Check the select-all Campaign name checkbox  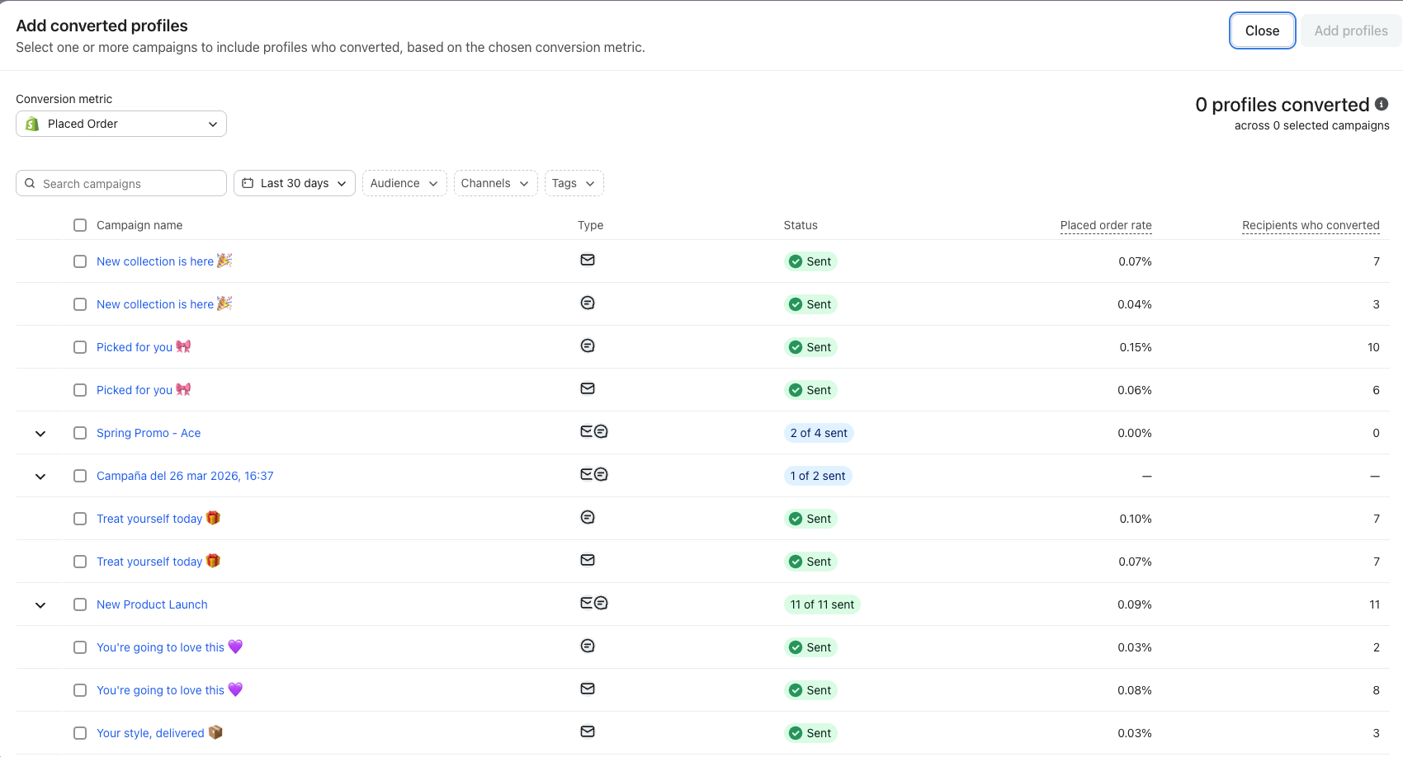point(80,225)
